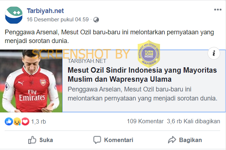Click the Tarbiyah.net profile picture
226x150 pixels.
click(14, 14)
